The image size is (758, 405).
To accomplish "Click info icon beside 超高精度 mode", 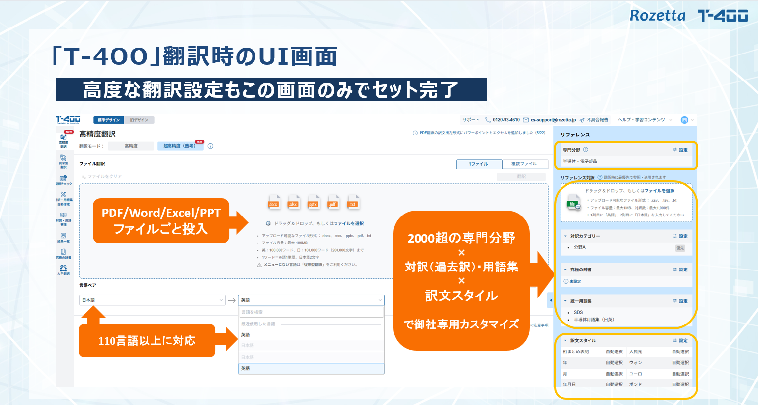I will 210,146.
